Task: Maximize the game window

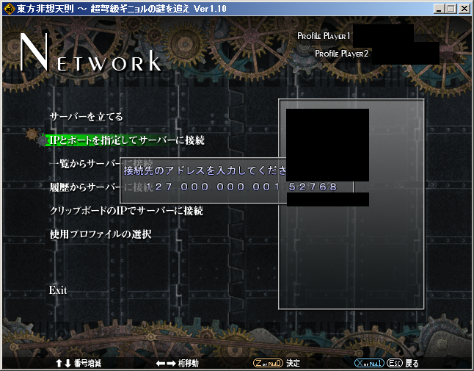Action: click(x=451, y=9)
